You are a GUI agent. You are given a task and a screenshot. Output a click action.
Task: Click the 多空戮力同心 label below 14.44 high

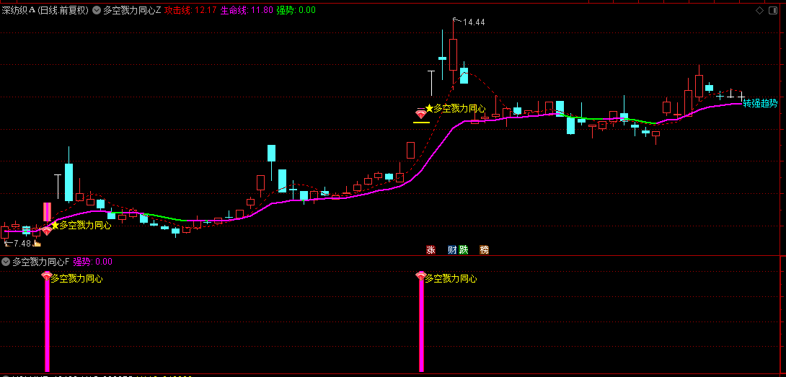(x=459, y=108)
